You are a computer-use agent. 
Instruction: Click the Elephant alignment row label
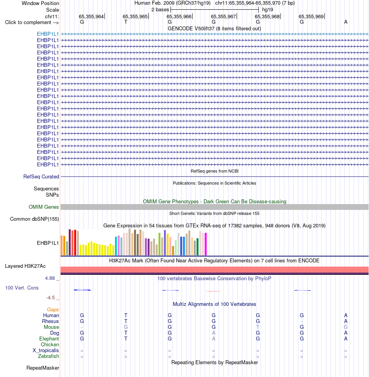click(x=49, y=339)
